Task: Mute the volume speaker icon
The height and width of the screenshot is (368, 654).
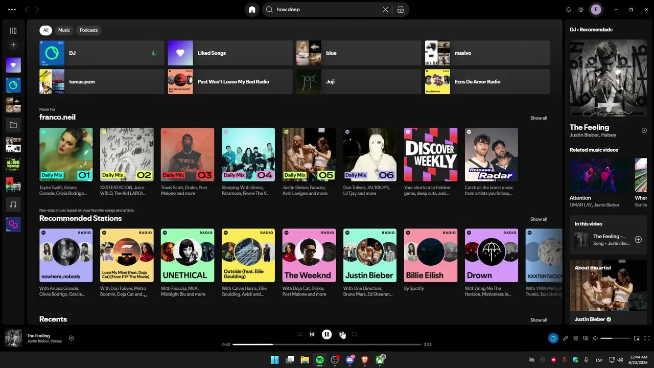Action: click(595, 338)
